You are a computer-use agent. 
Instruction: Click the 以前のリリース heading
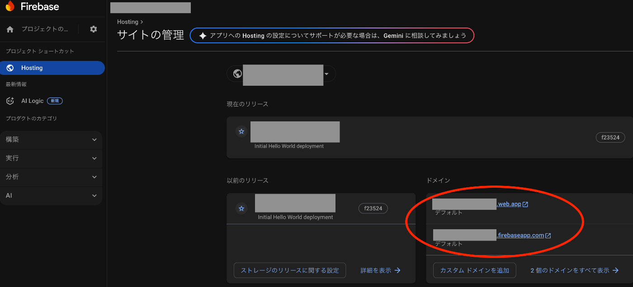coord(247,181)
